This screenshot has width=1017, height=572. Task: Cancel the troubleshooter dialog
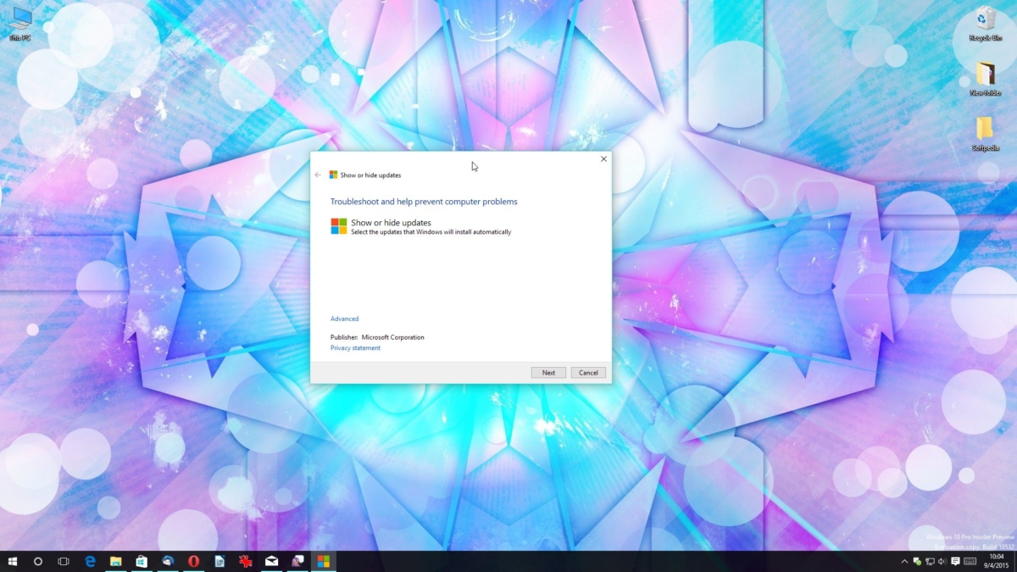pos(588,372)
